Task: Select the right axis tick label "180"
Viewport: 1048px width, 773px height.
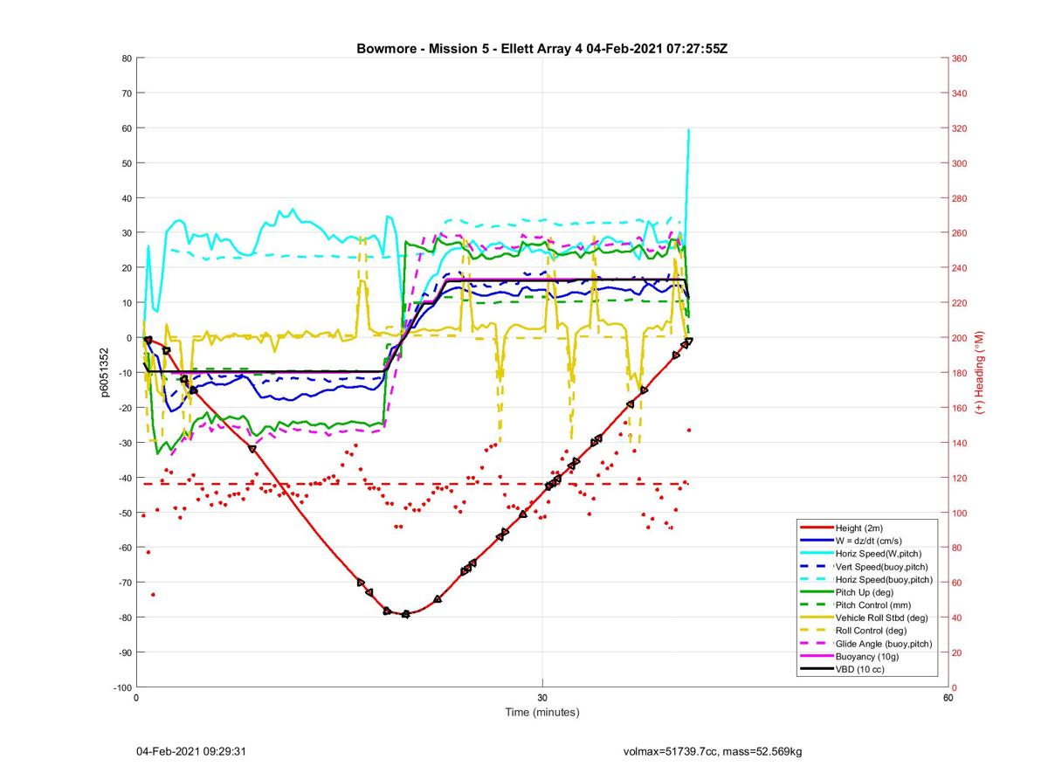Action: tap(959, 373)
